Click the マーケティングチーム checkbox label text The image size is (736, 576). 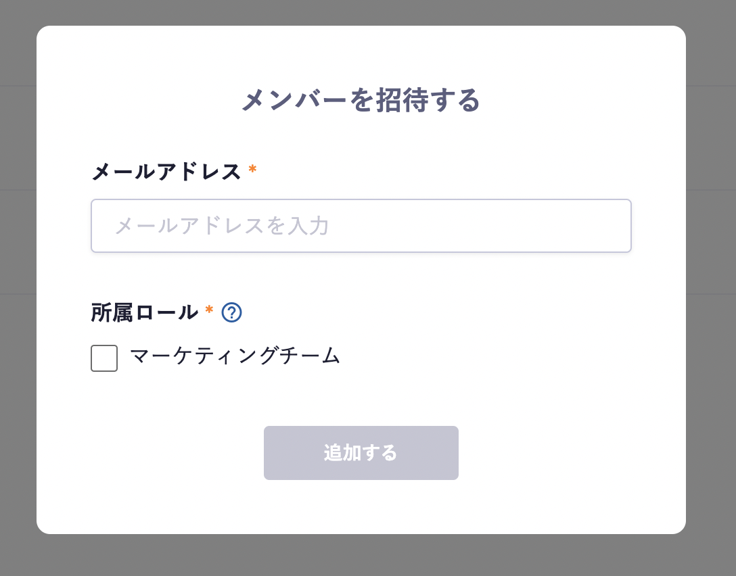tap(235, 356)
